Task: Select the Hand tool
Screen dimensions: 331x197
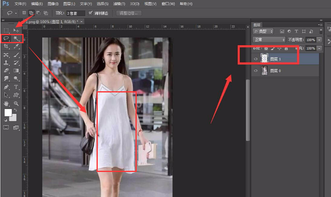Action: coord(6,103)
